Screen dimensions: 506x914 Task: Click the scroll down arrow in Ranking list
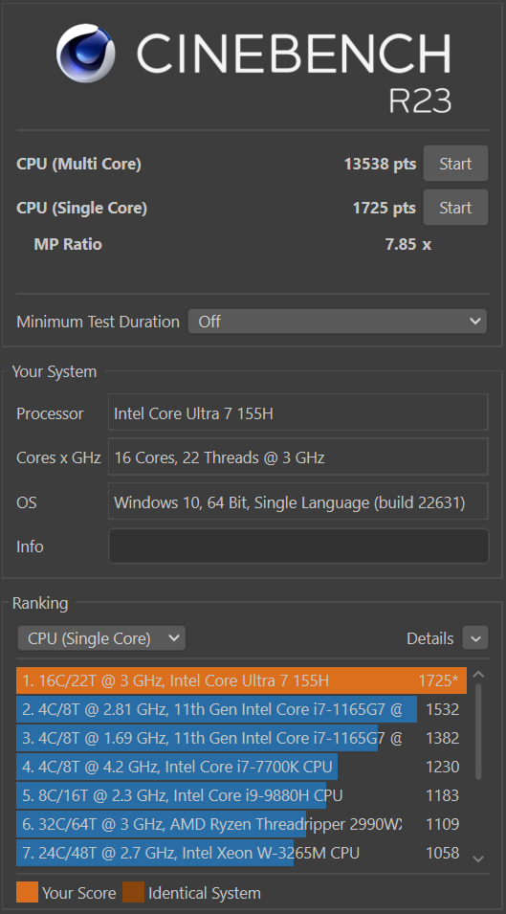pos(478,858)
